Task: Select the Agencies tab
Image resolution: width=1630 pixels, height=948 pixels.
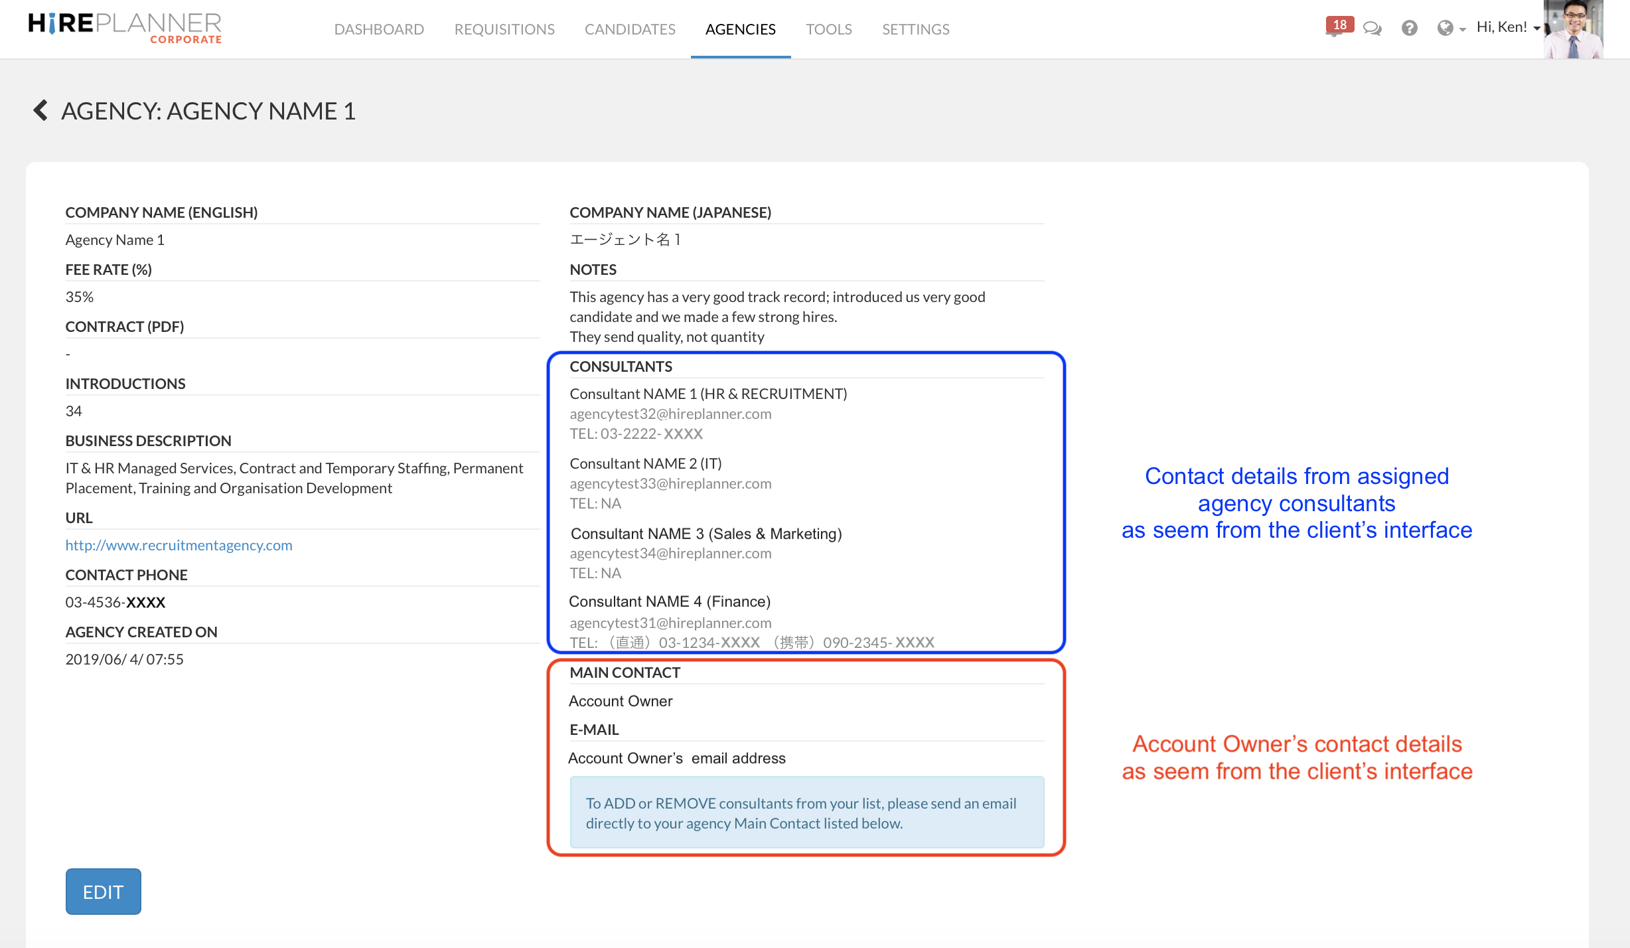Action: coord(740,29)
